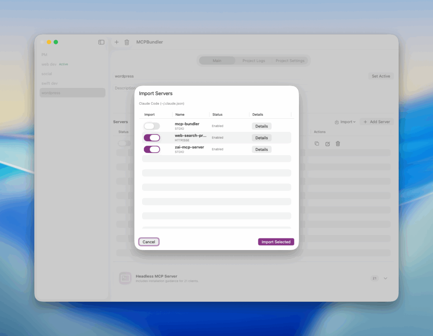Expand the Headless MCP Server section chevron

385,279
